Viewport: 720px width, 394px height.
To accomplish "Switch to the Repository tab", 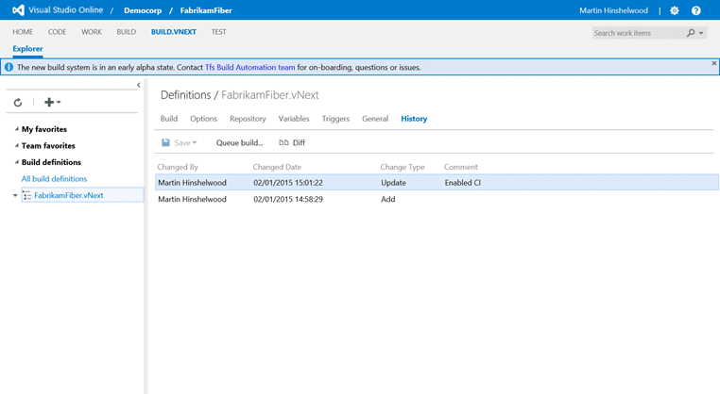I will 248,119.
